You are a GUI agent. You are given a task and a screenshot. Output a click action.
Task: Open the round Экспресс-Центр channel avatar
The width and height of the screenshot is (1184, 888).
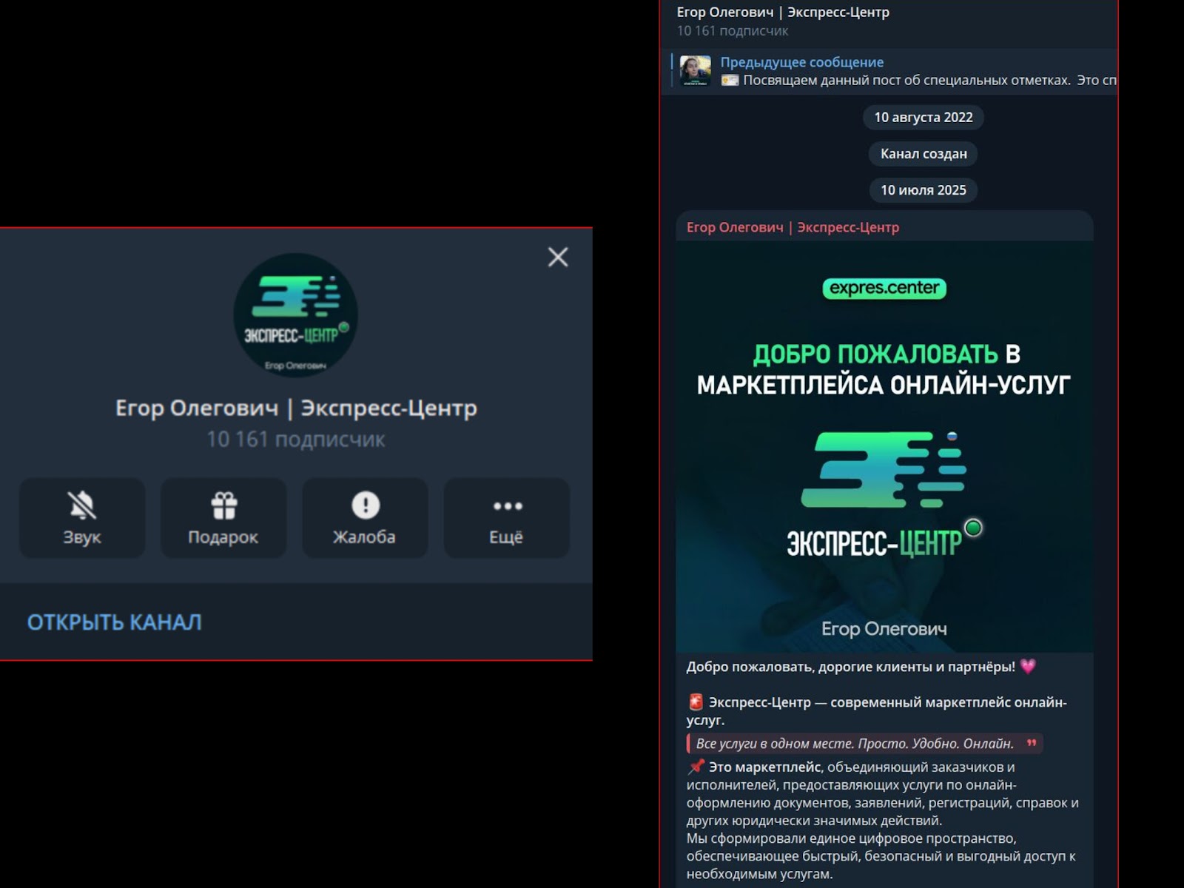(296, 315)
